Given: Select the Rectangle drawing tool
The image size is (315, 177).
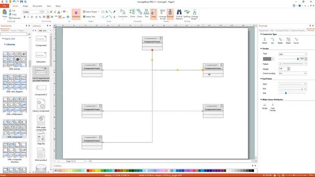Looking at the screenshot, I should coord(103,12).
